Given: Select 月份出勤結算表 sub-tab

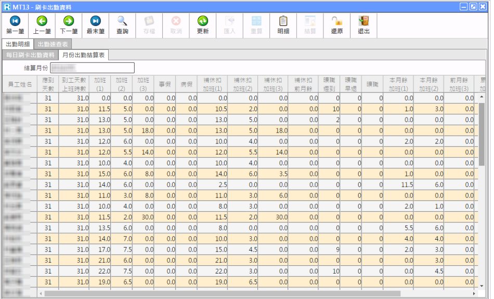Looking at the screenshot, I should coord(84,55).
